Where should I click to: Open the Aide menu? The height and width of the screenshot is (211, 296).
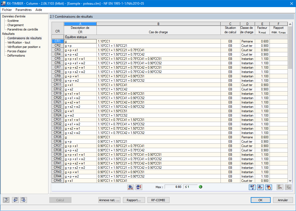click(39, 10)
